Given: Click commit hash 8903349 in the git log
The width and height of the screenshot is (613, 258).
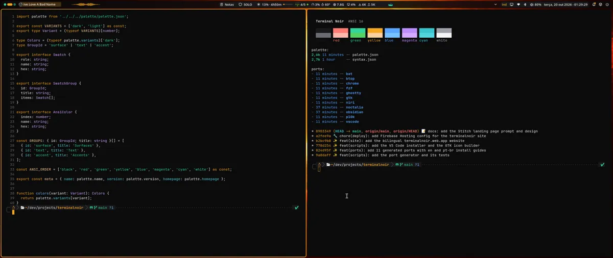Looking at the screenshot, I should tap(324, 131).
